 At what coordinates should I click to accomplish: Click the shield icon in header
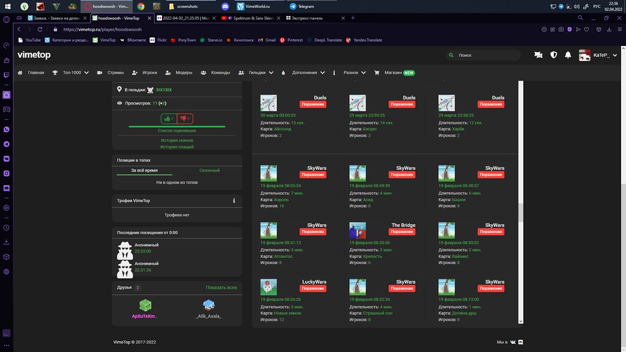tap(553, 55)
